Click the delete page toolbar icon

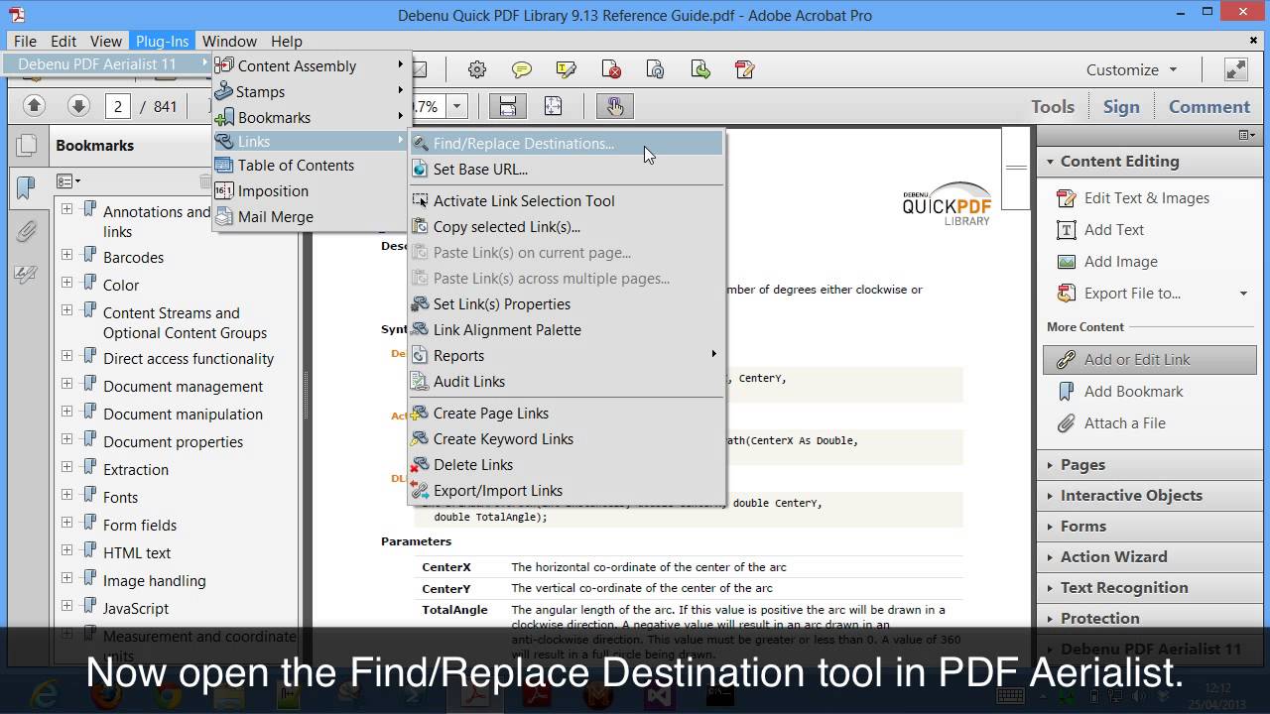[x=611, y=69]
